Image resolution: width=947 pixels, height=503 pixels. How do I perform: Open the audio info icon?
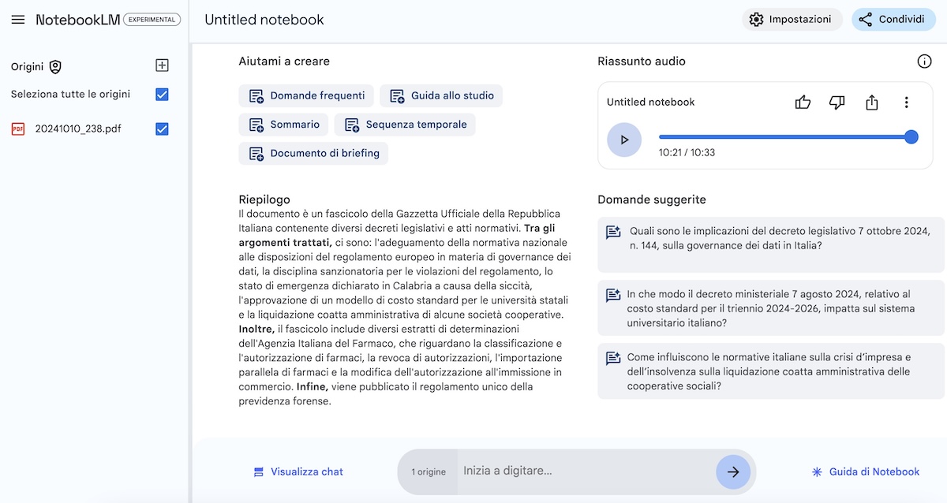(924, 61)
